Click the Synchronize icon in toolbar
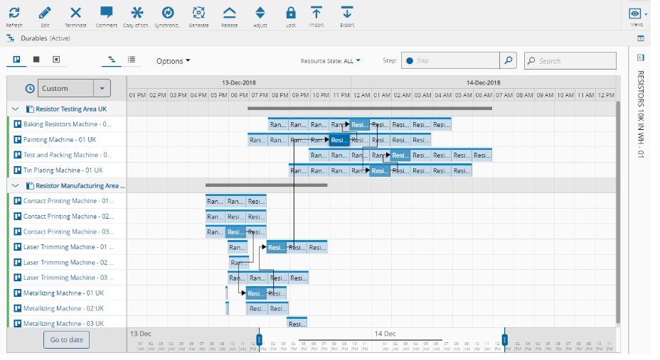 168,13
